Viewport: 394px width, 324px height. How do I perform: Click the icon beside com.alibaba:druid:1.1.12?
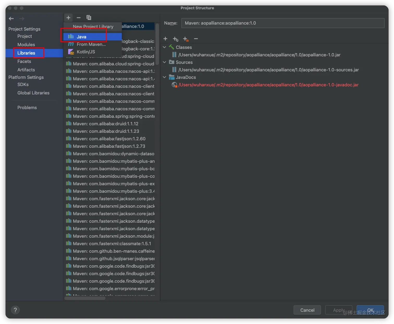pos(69,124)
